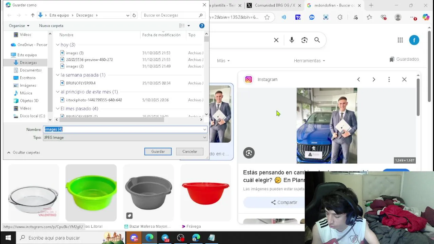Switch to the Comunidad BRG OG browser tab
The height and width of the screenshot is (244, 434).
point(273,5)
